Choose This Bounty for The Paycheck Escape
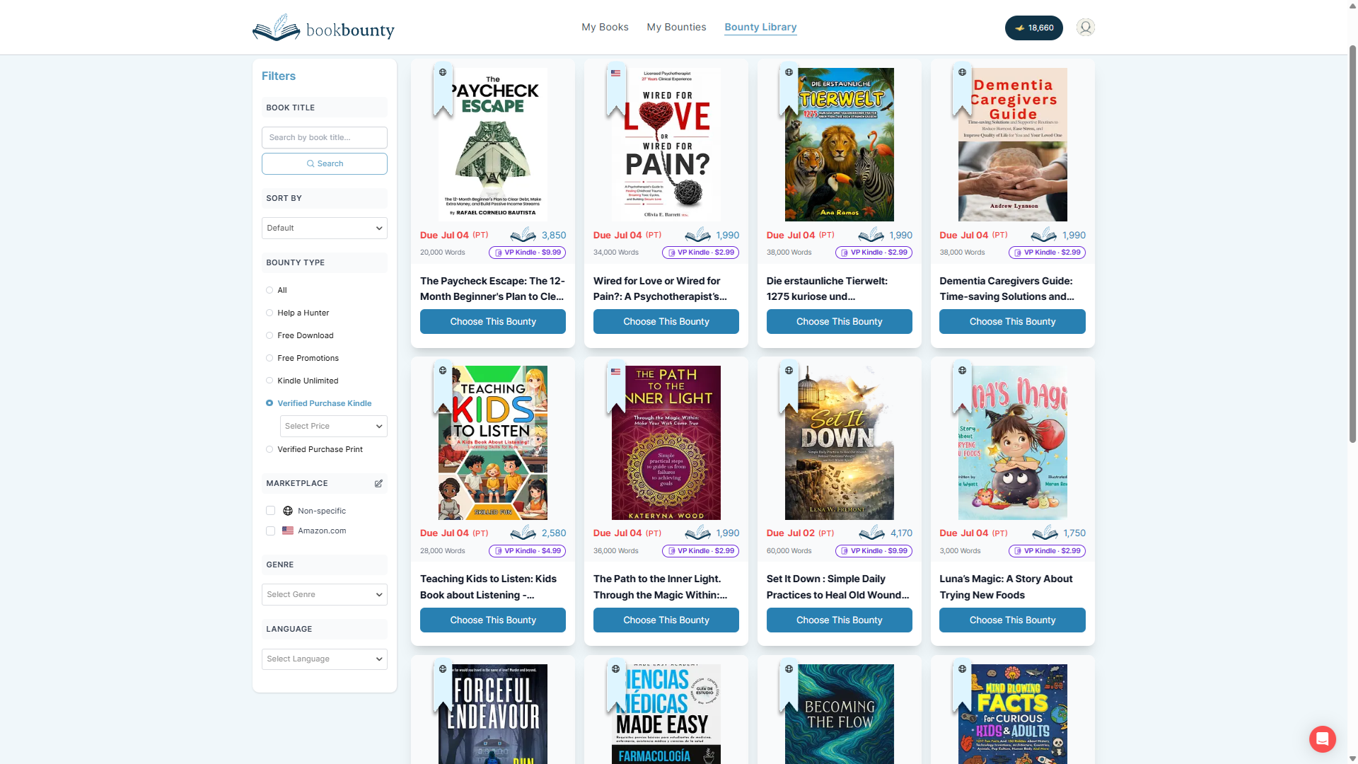1358x764 pixels. coord(493,321)
